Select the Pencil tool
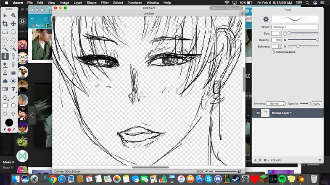The height and width of the screenshot is (185, 330). click(13, 56)
